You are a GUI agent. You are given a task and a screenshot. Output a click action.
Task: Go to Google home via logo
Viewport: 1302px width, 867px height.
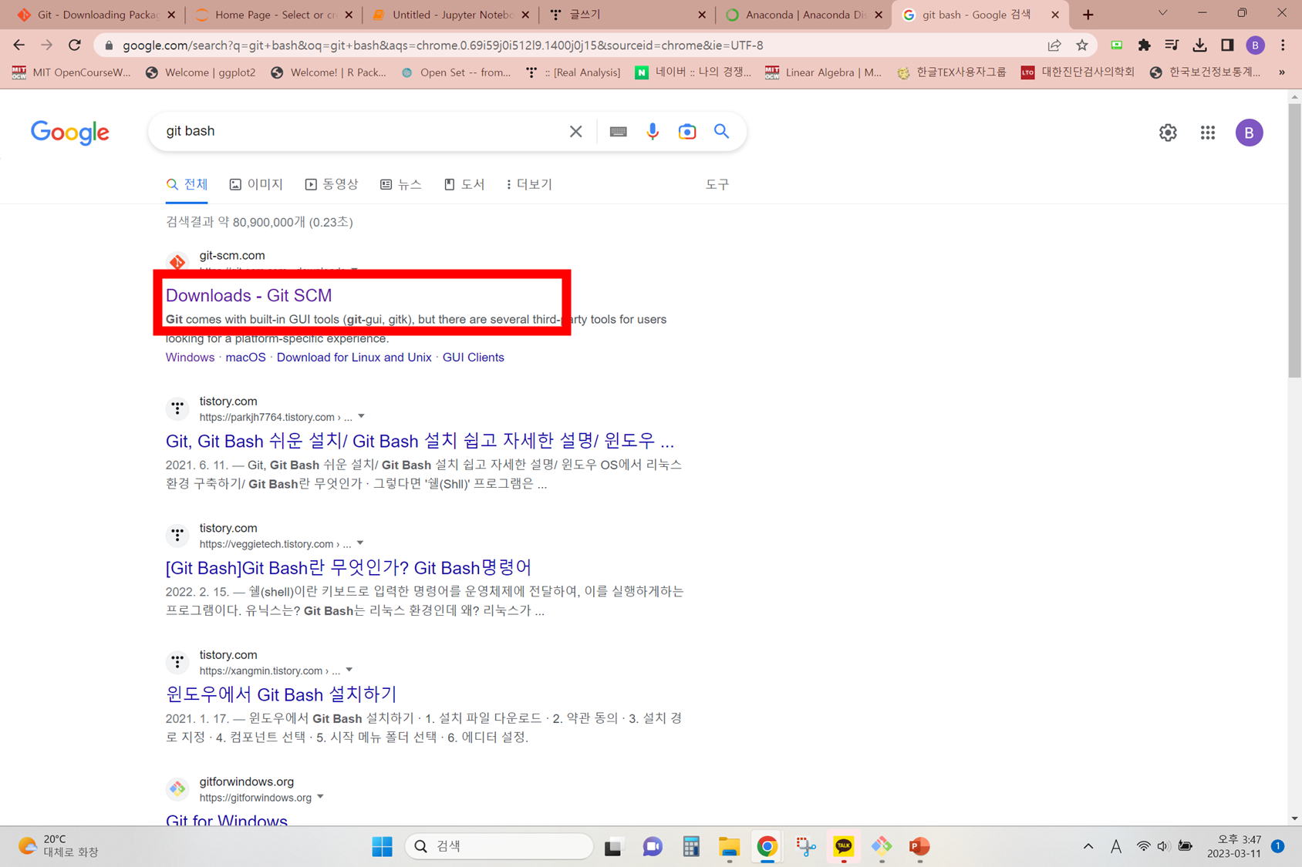(x=70, y=132)
